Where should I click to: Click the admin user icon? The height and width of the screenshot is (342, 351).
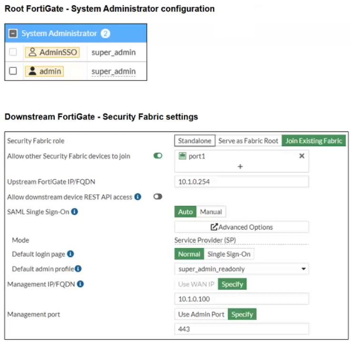pos(32,71)
